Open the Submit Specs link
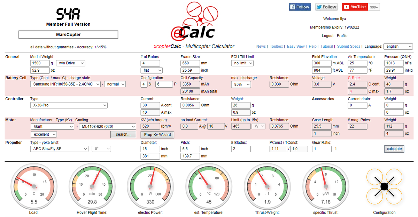Image resolution: width=418 pixels, height=217 pixels. [x=349, y=47]
